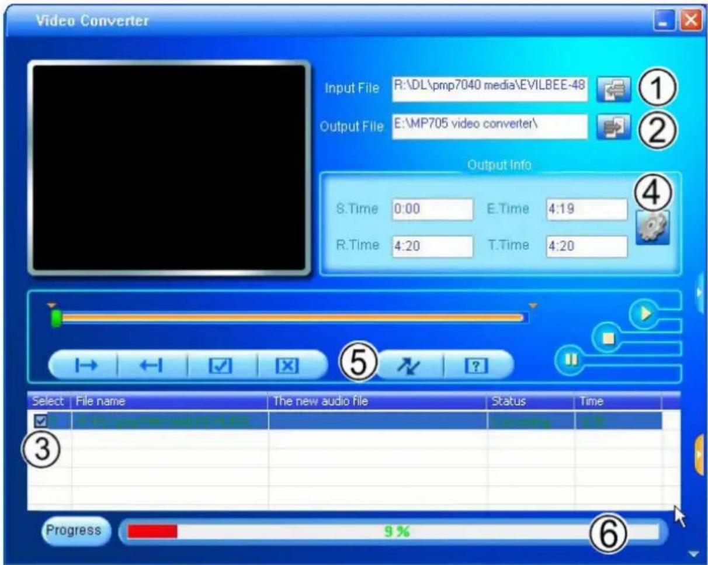Screen dimensions: 708x565
Task: Open the input file browse icon
Action: (613, 91)
